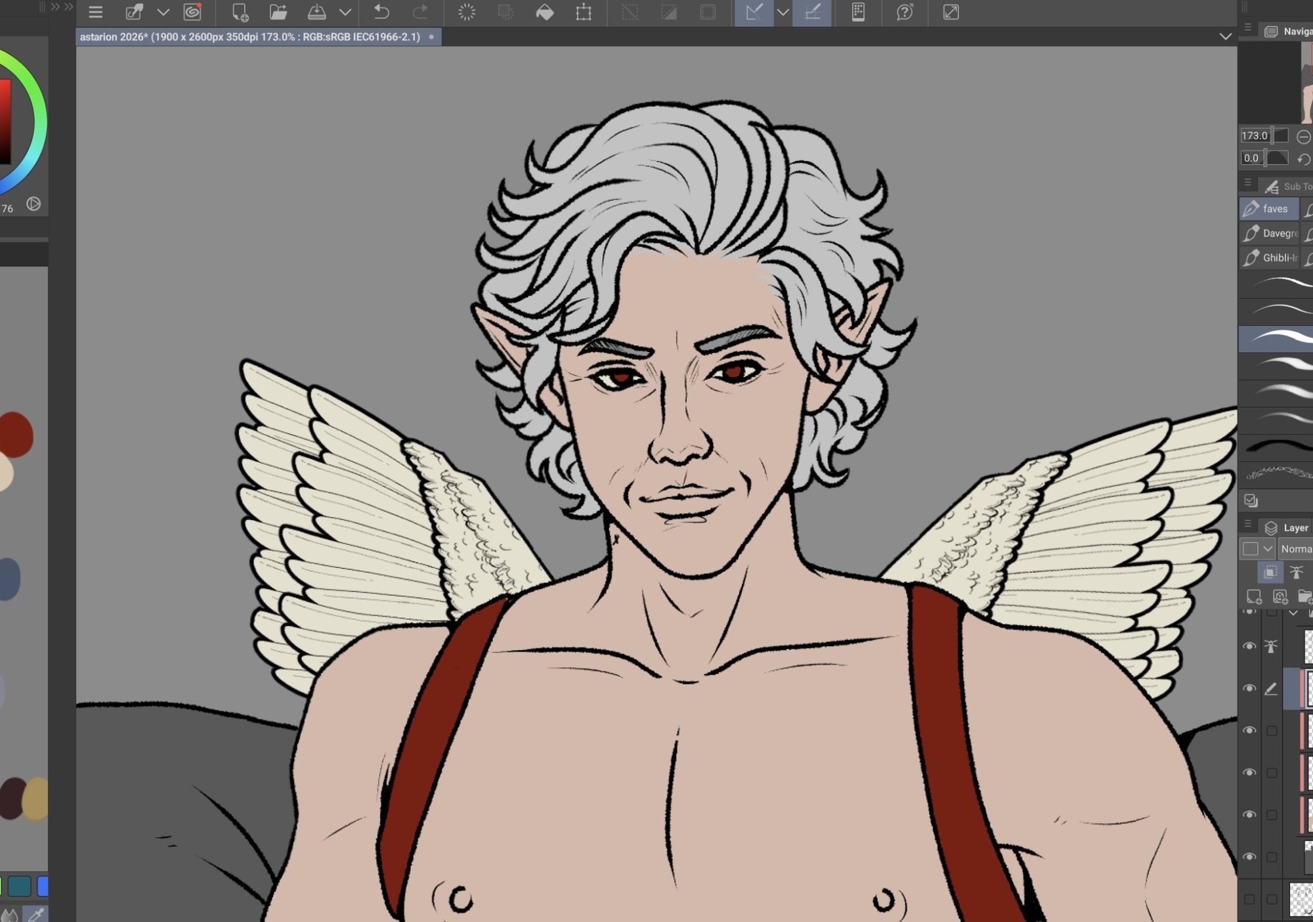Pick the dark red color swatch

point(16,434)
